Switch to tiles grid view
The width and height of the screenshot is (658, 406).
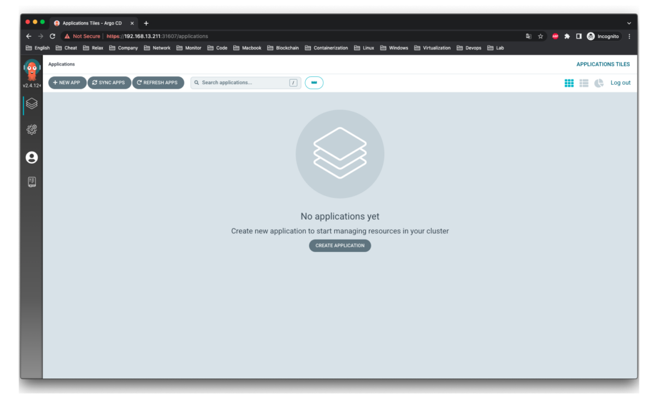tap(569, 83)
